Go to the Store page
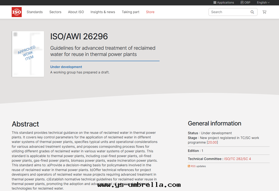The width and height of the screenshot is (279, 191). click(x=150, y=12)
